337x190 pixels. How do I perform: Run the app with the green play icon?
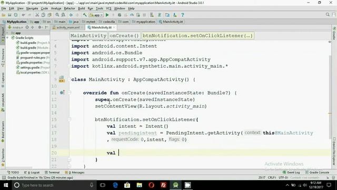[x=107, y=15]
